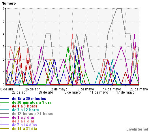Click the '23 de abr' date label
150x132 pixels.
19,92
